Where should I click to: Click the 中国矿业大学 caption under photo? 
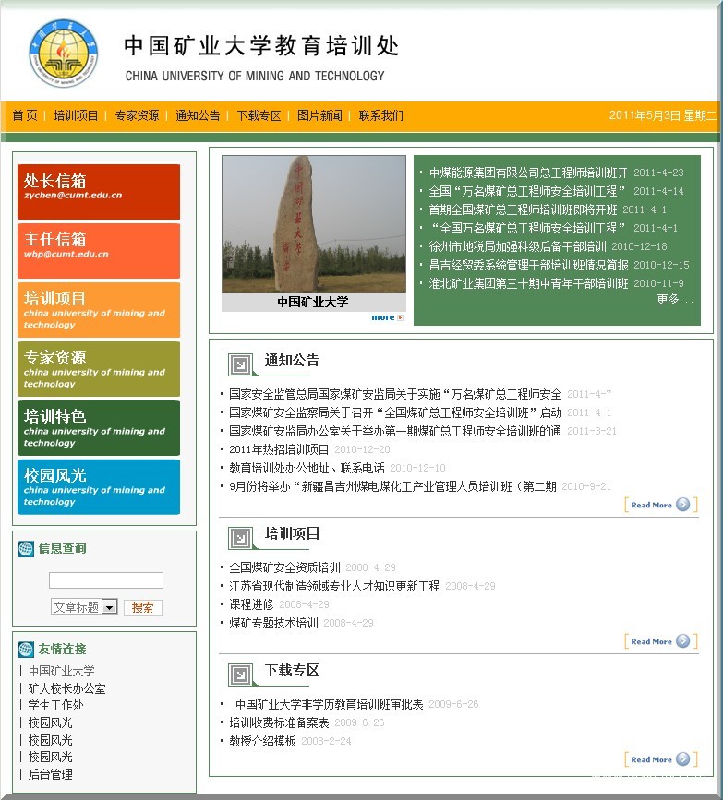[313, 302]
